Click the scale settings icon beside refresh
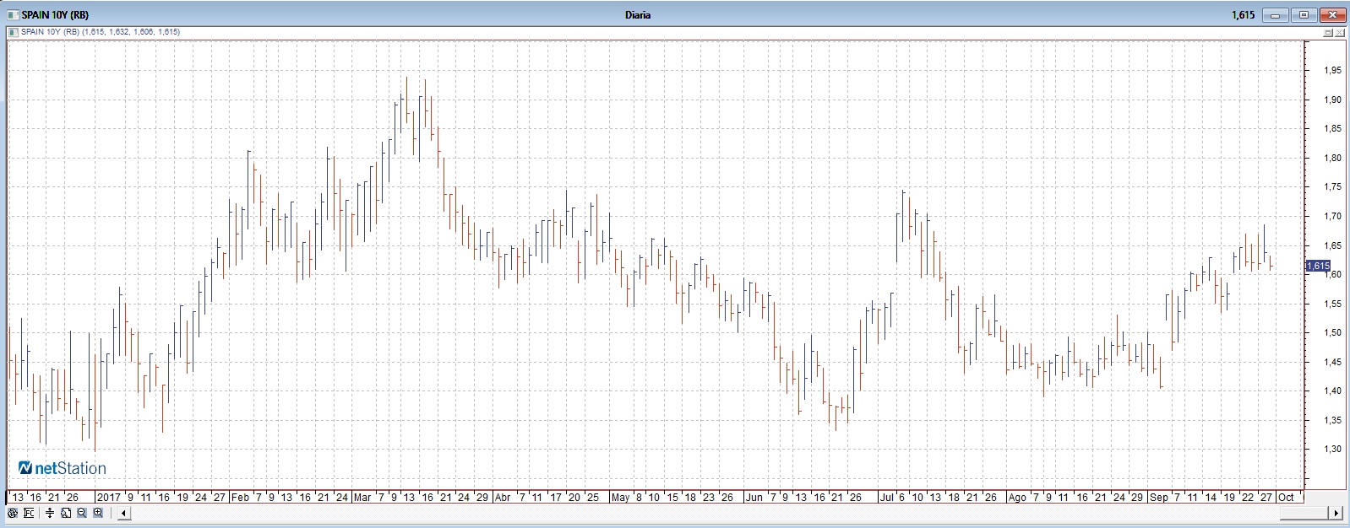The height and width of the screenshot is (528, 1350). point(29,513)
